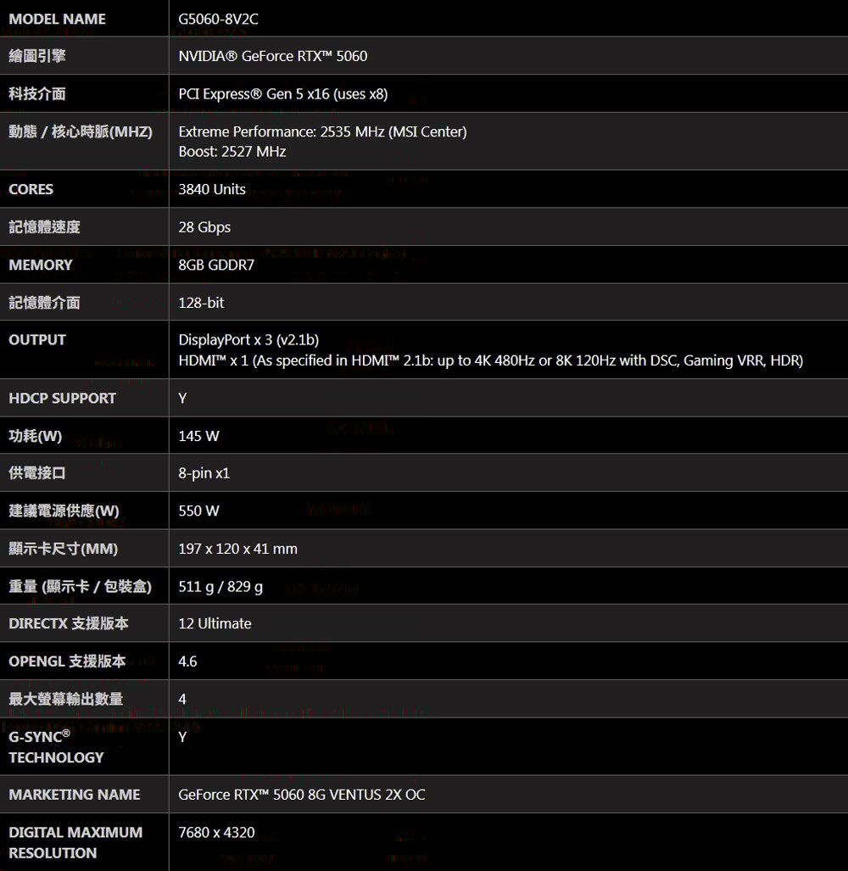Select the 7680 x 4320 resolution value
Image resolution: width=848 pixels, height=871 pixels.
(216, 833)
